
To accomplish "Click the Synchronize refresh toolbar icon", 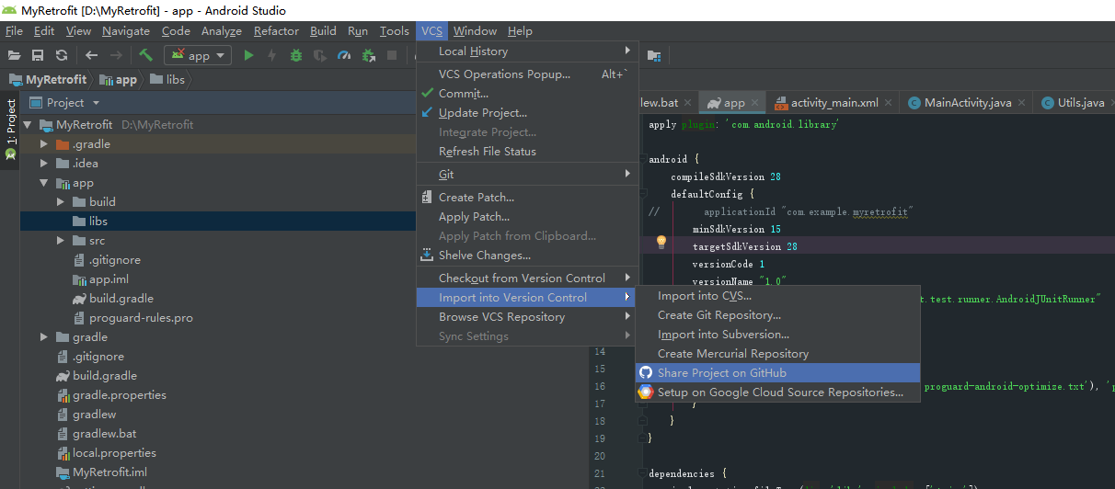I will pos(62,55).
